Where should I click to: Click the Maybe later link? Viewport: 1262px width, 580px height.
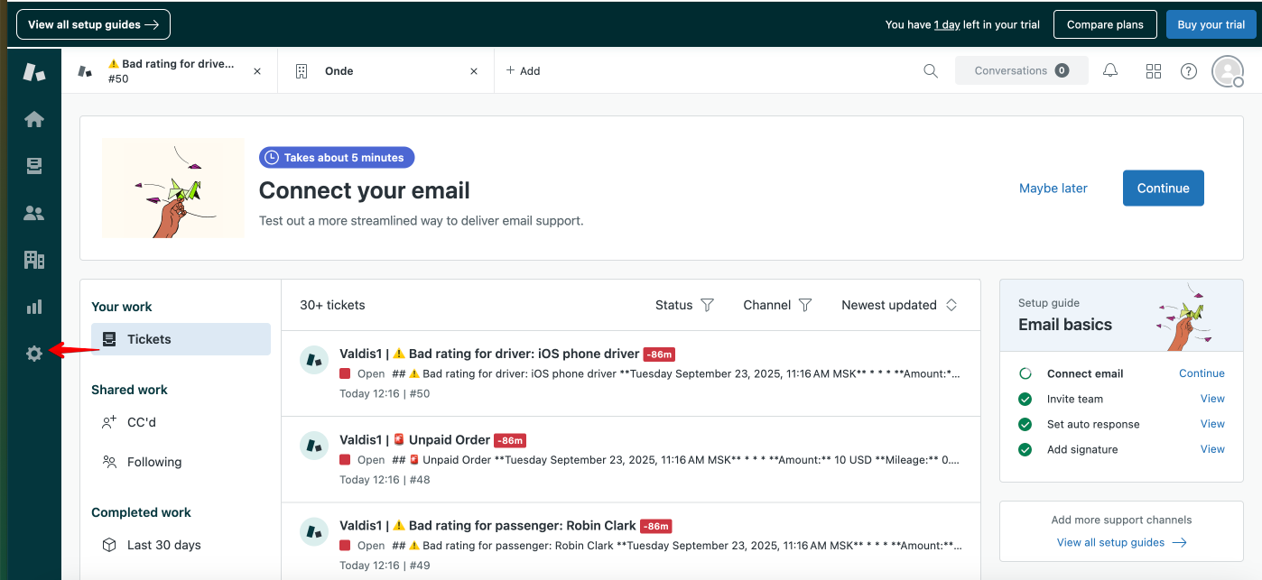[x=1053, y=189]
